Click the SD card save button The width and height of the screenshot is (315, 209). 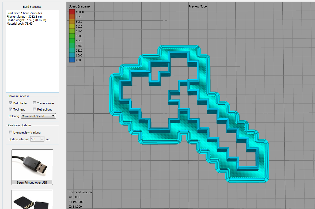point(32,199)
